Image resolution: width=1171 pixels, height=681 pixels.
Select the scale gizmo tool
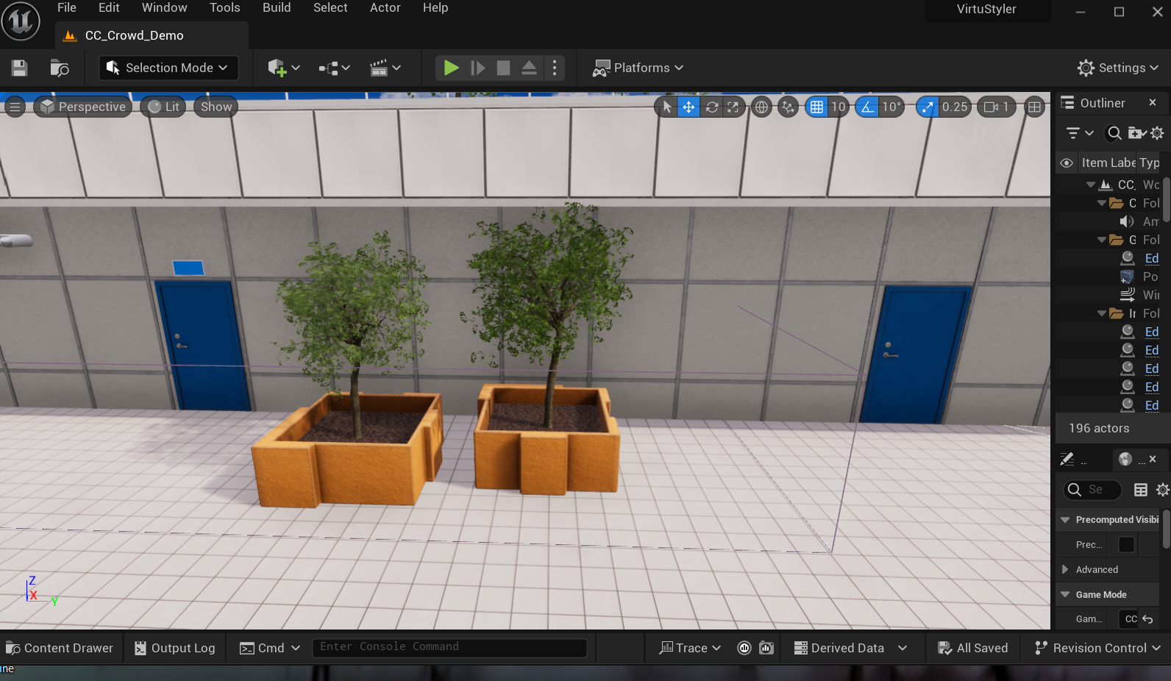[733, 107]
